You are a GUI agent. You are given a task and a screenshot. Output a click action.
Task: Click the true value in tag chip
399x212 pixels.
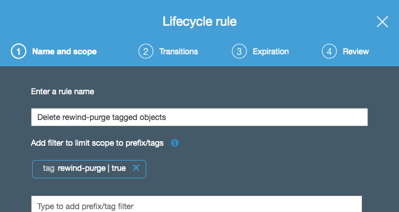click(119, 168)
